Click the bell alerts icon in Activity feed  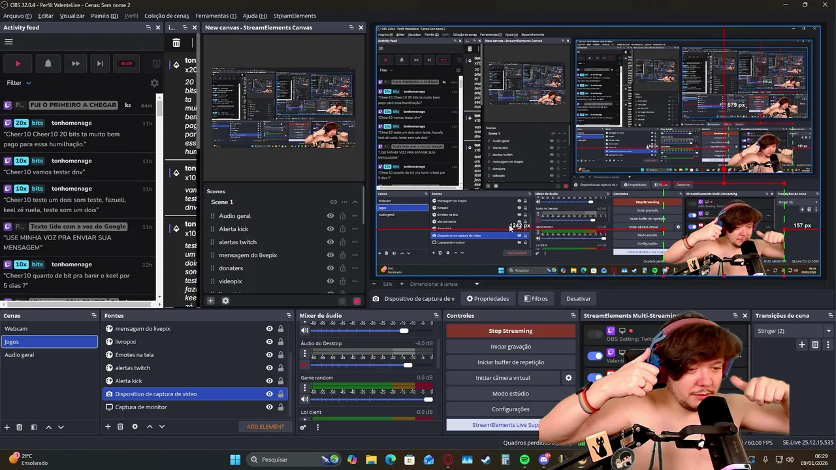(48, 63)
